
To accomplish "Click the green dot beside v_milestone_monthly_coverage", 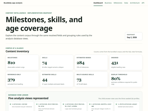I will coord(90,104).
